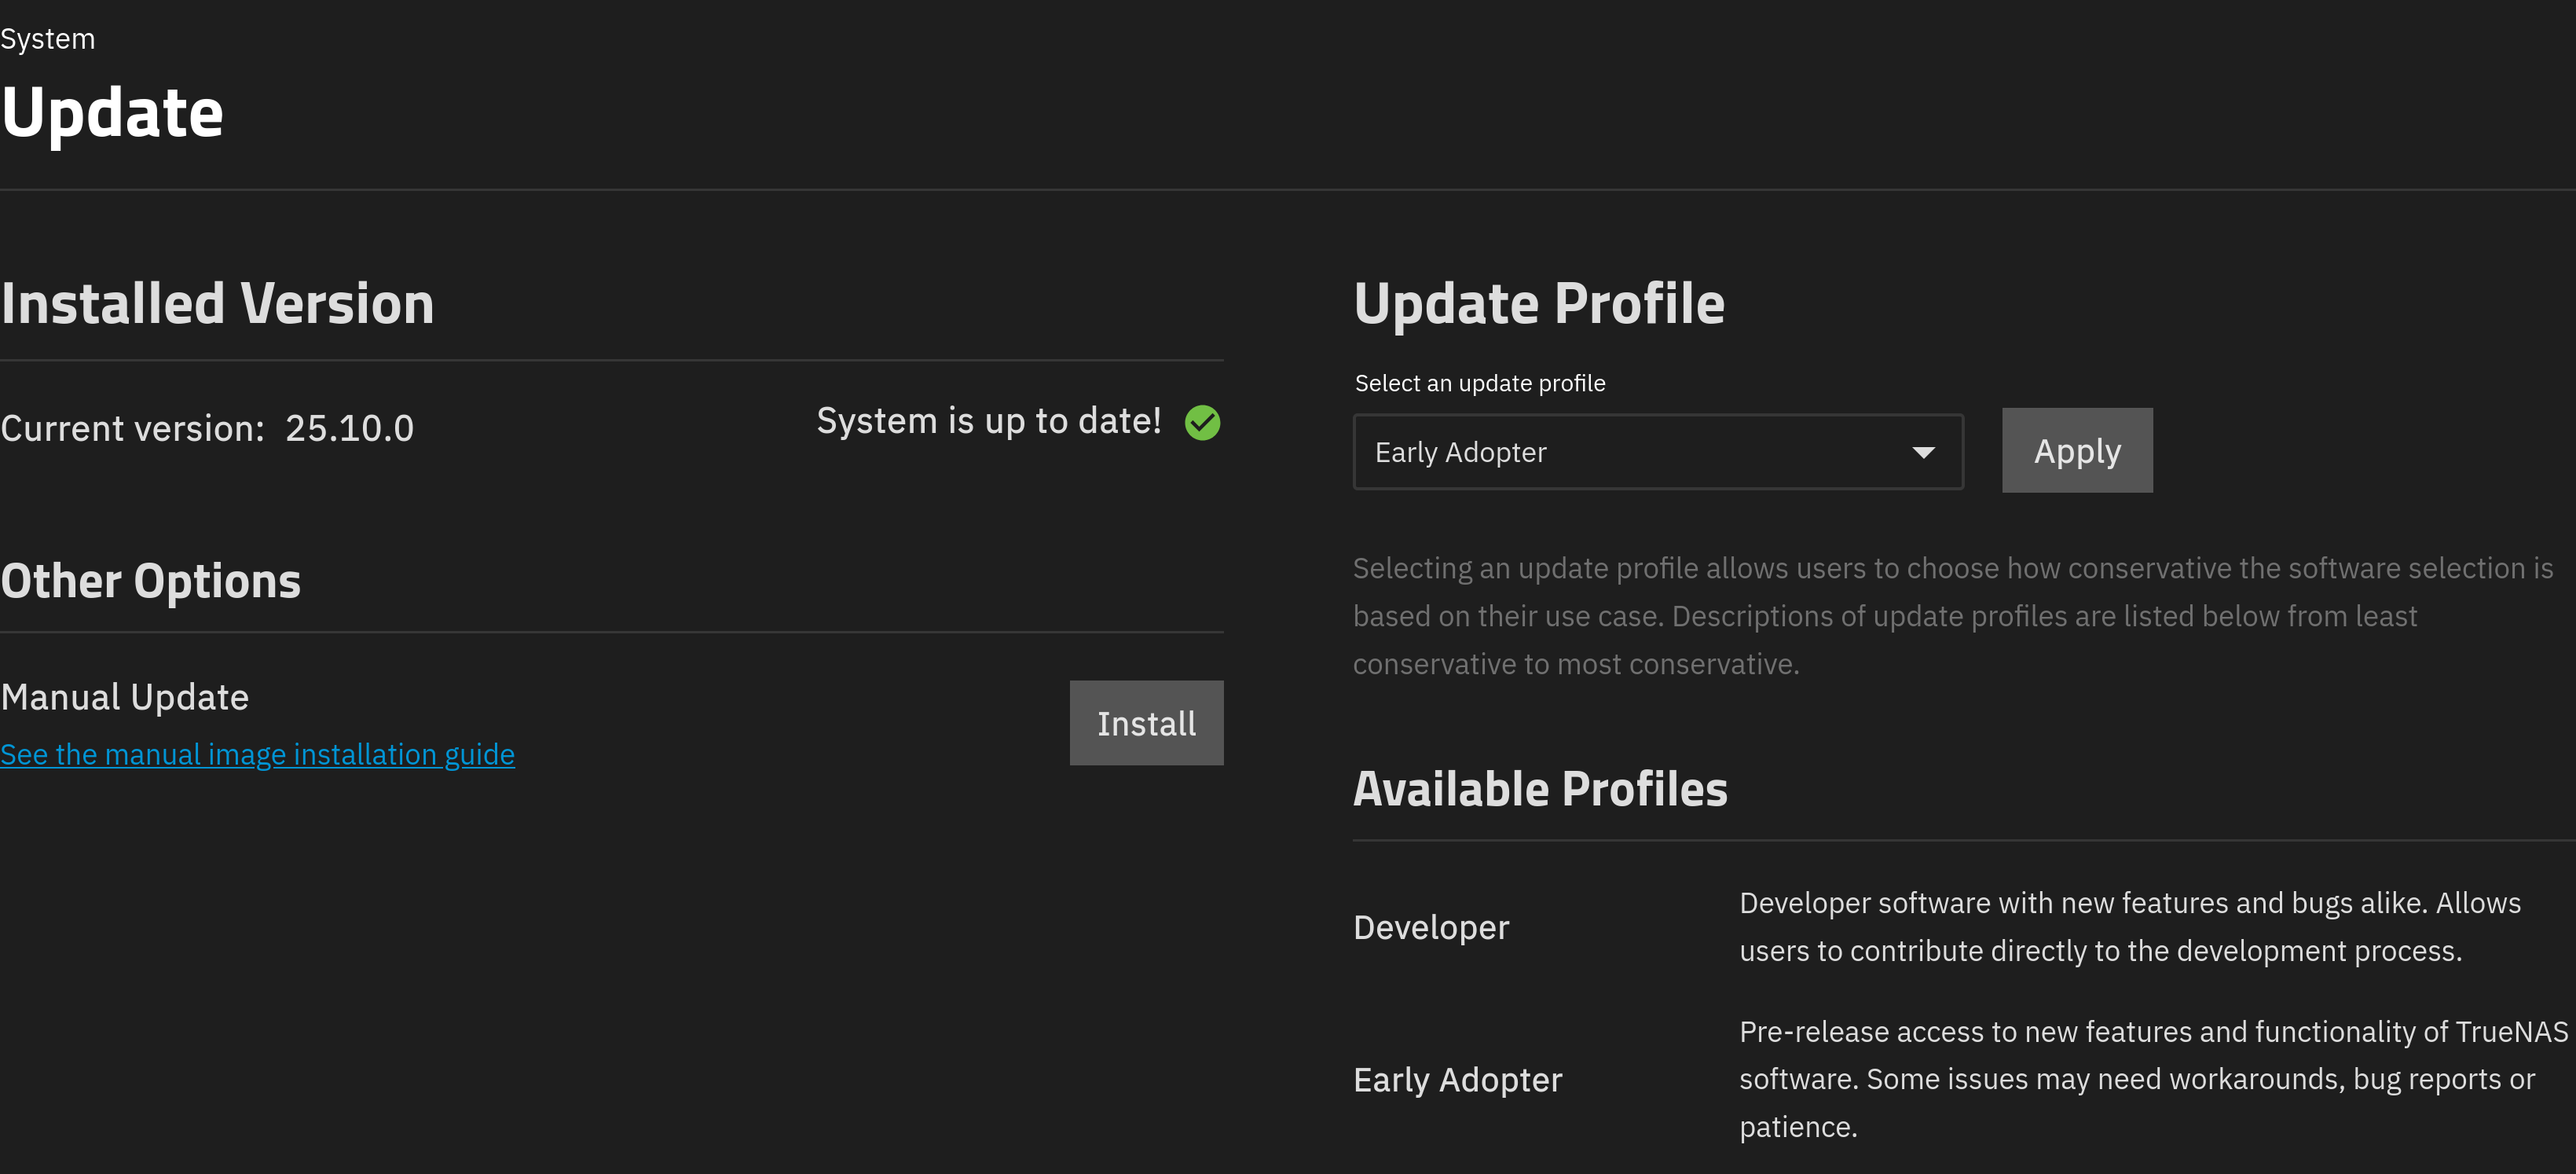Click the Installed Version heading
The width and height of the screenshot is (2576, 1174).
click(217, 304)
